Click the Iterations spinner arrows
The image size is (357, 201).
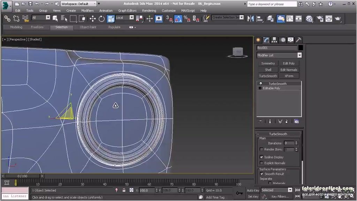click(x=296, y=143)
